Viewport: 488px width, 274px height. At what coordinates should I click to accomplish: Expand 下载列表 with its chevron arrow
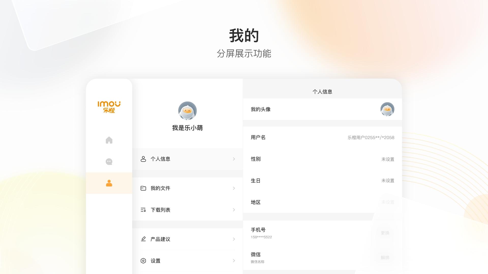point(234,210)
